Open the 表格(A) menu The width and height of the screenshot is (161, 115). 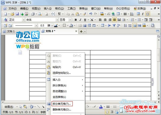pos(83,8)
